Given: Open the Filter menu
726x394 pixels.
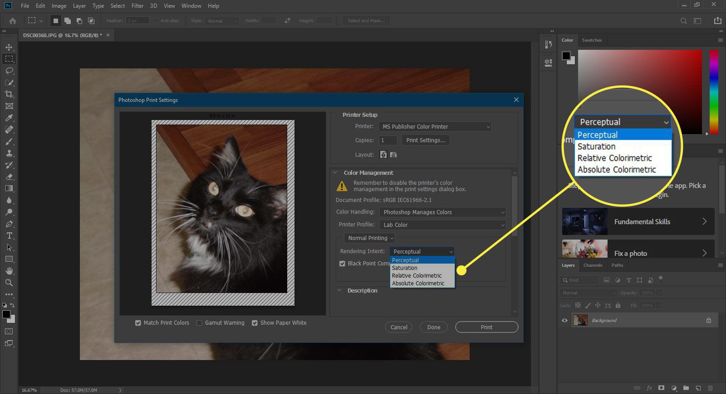Looking at the screenshot, I should (137, 6).
